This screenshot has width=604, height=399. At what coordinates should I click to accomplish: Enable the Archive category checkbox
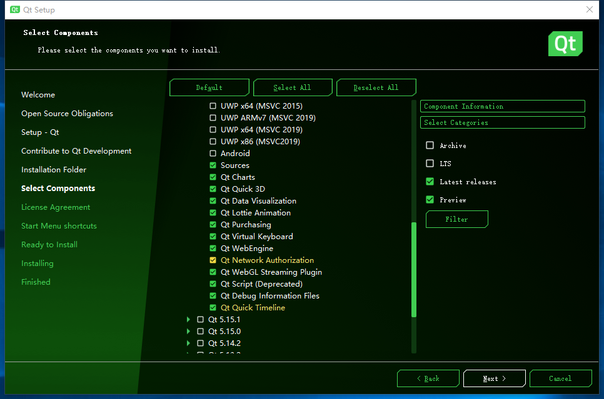click(430, 145)
